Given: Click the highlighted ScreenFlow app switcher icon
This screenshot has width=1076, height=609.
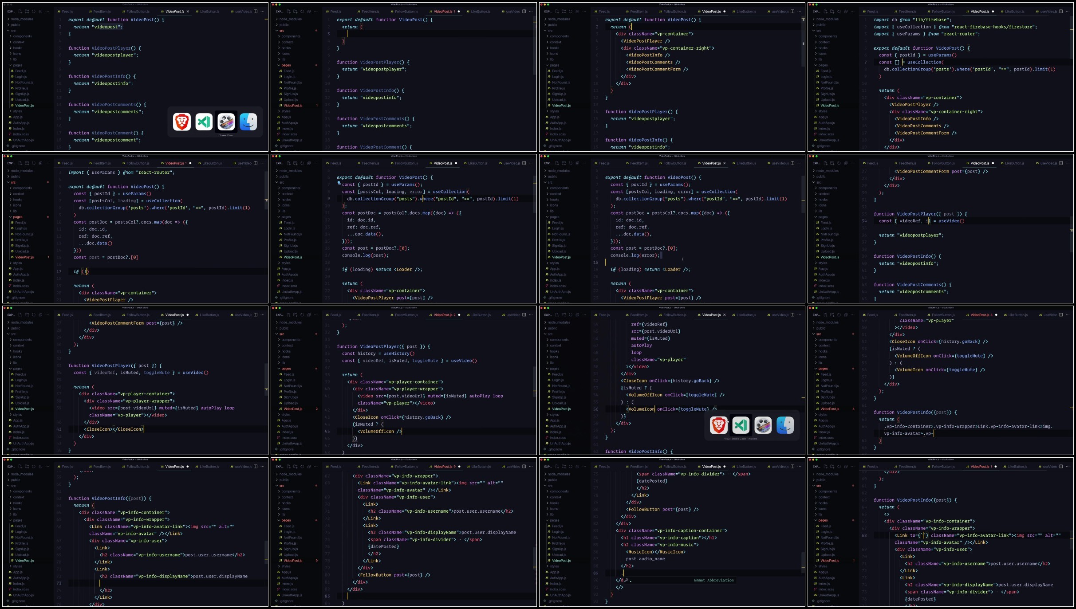Looking at the screenshot, I should click(226, 122).
